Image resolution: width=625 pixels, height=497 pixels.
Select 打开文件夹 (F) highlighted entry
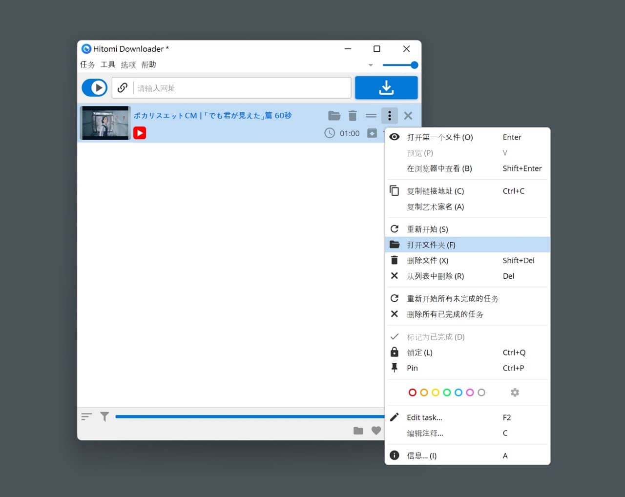pyautogui.click(x=467, y=245)
